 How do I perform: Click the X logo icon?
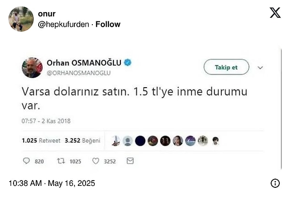(275, 13)
